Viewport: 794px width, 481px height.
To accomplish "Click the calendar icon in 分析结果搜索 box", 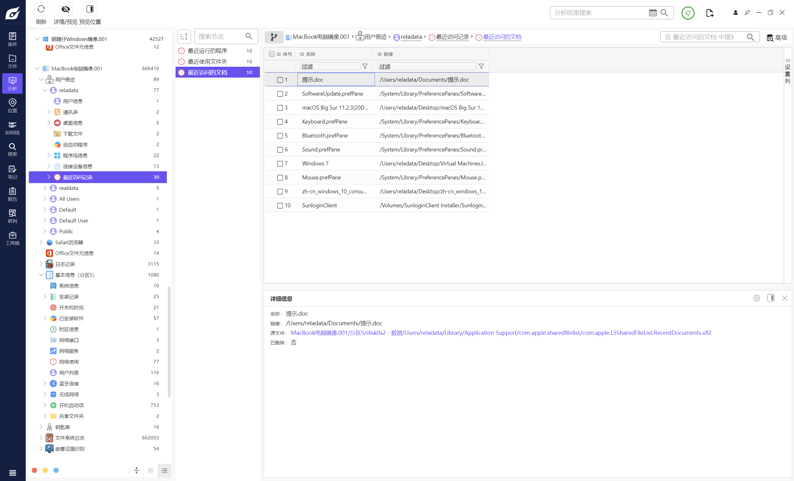I will coord(653,13).
